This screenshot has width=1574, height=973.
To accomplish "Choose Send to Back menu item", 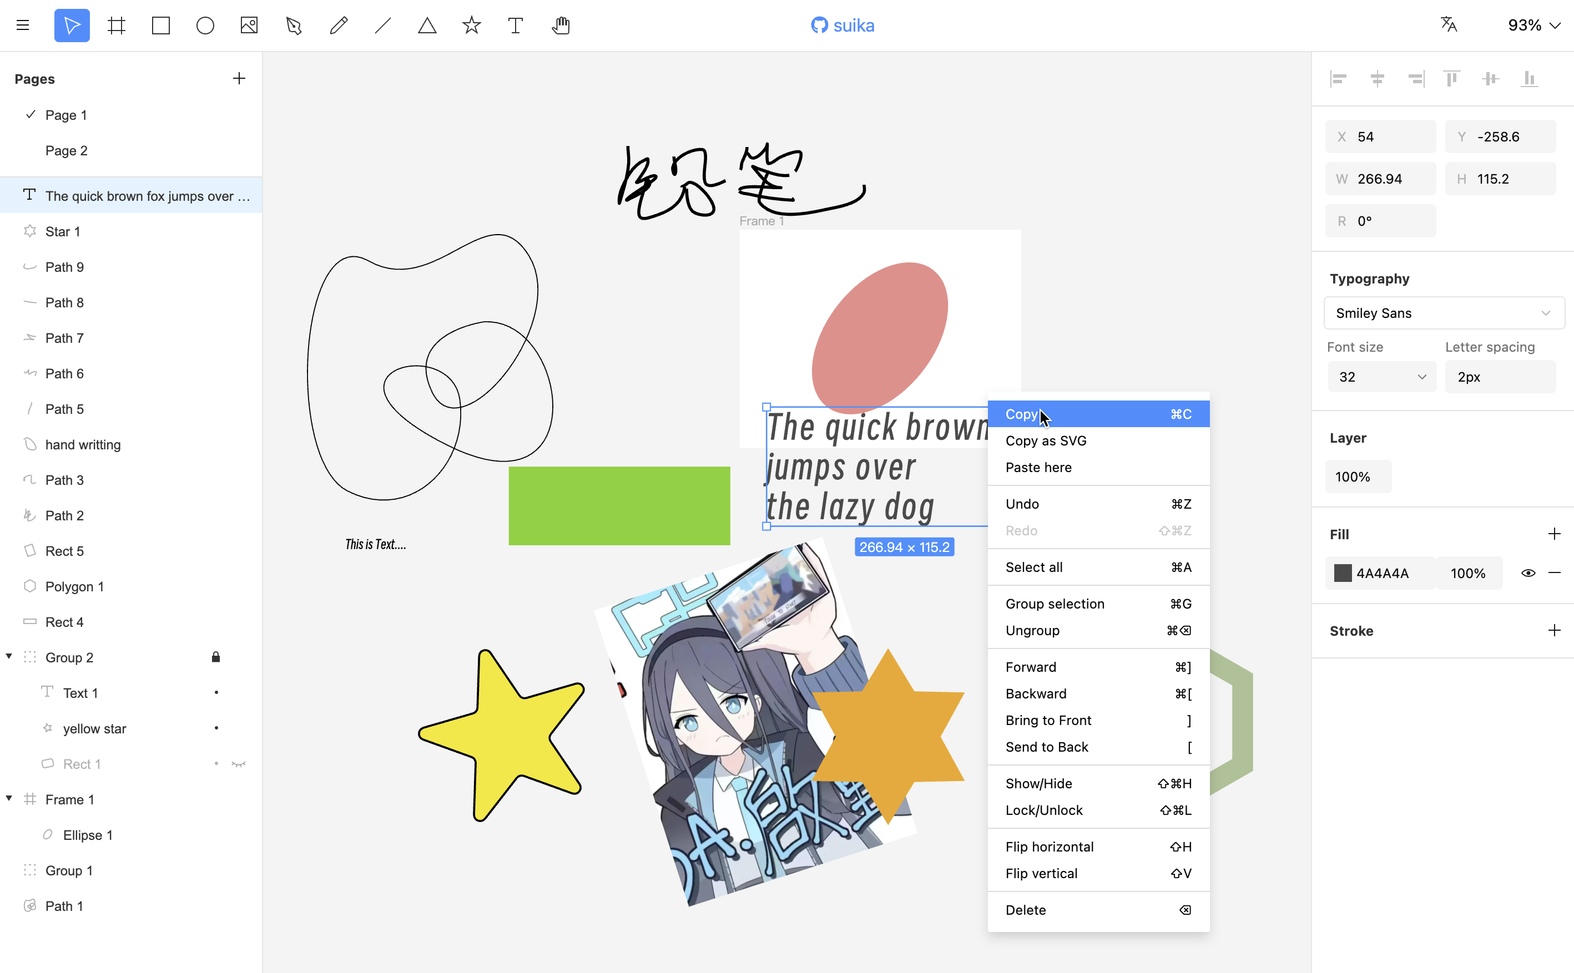I will (1098, 747).
